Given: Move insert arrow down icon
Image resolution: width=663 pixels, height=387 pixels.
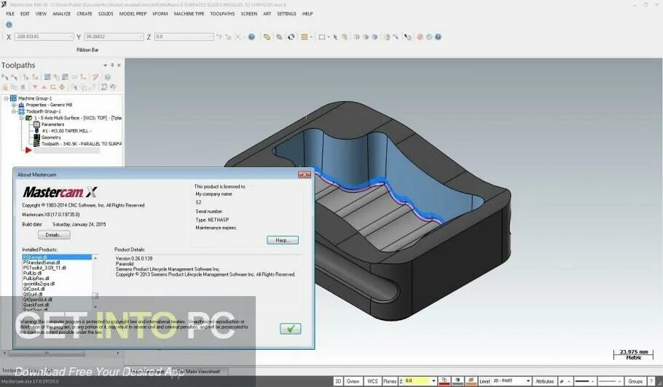Looking at the screenshot, I should 35,87.
